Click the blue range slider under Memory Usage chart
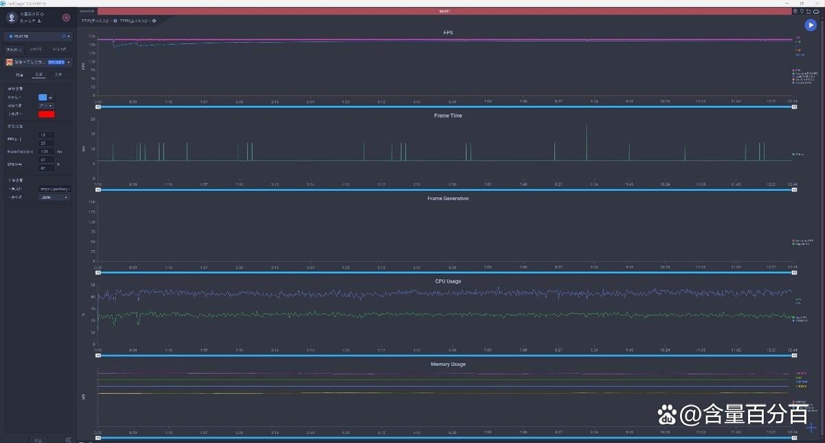Screen dimensions: 825x443 tap(447, 438)
